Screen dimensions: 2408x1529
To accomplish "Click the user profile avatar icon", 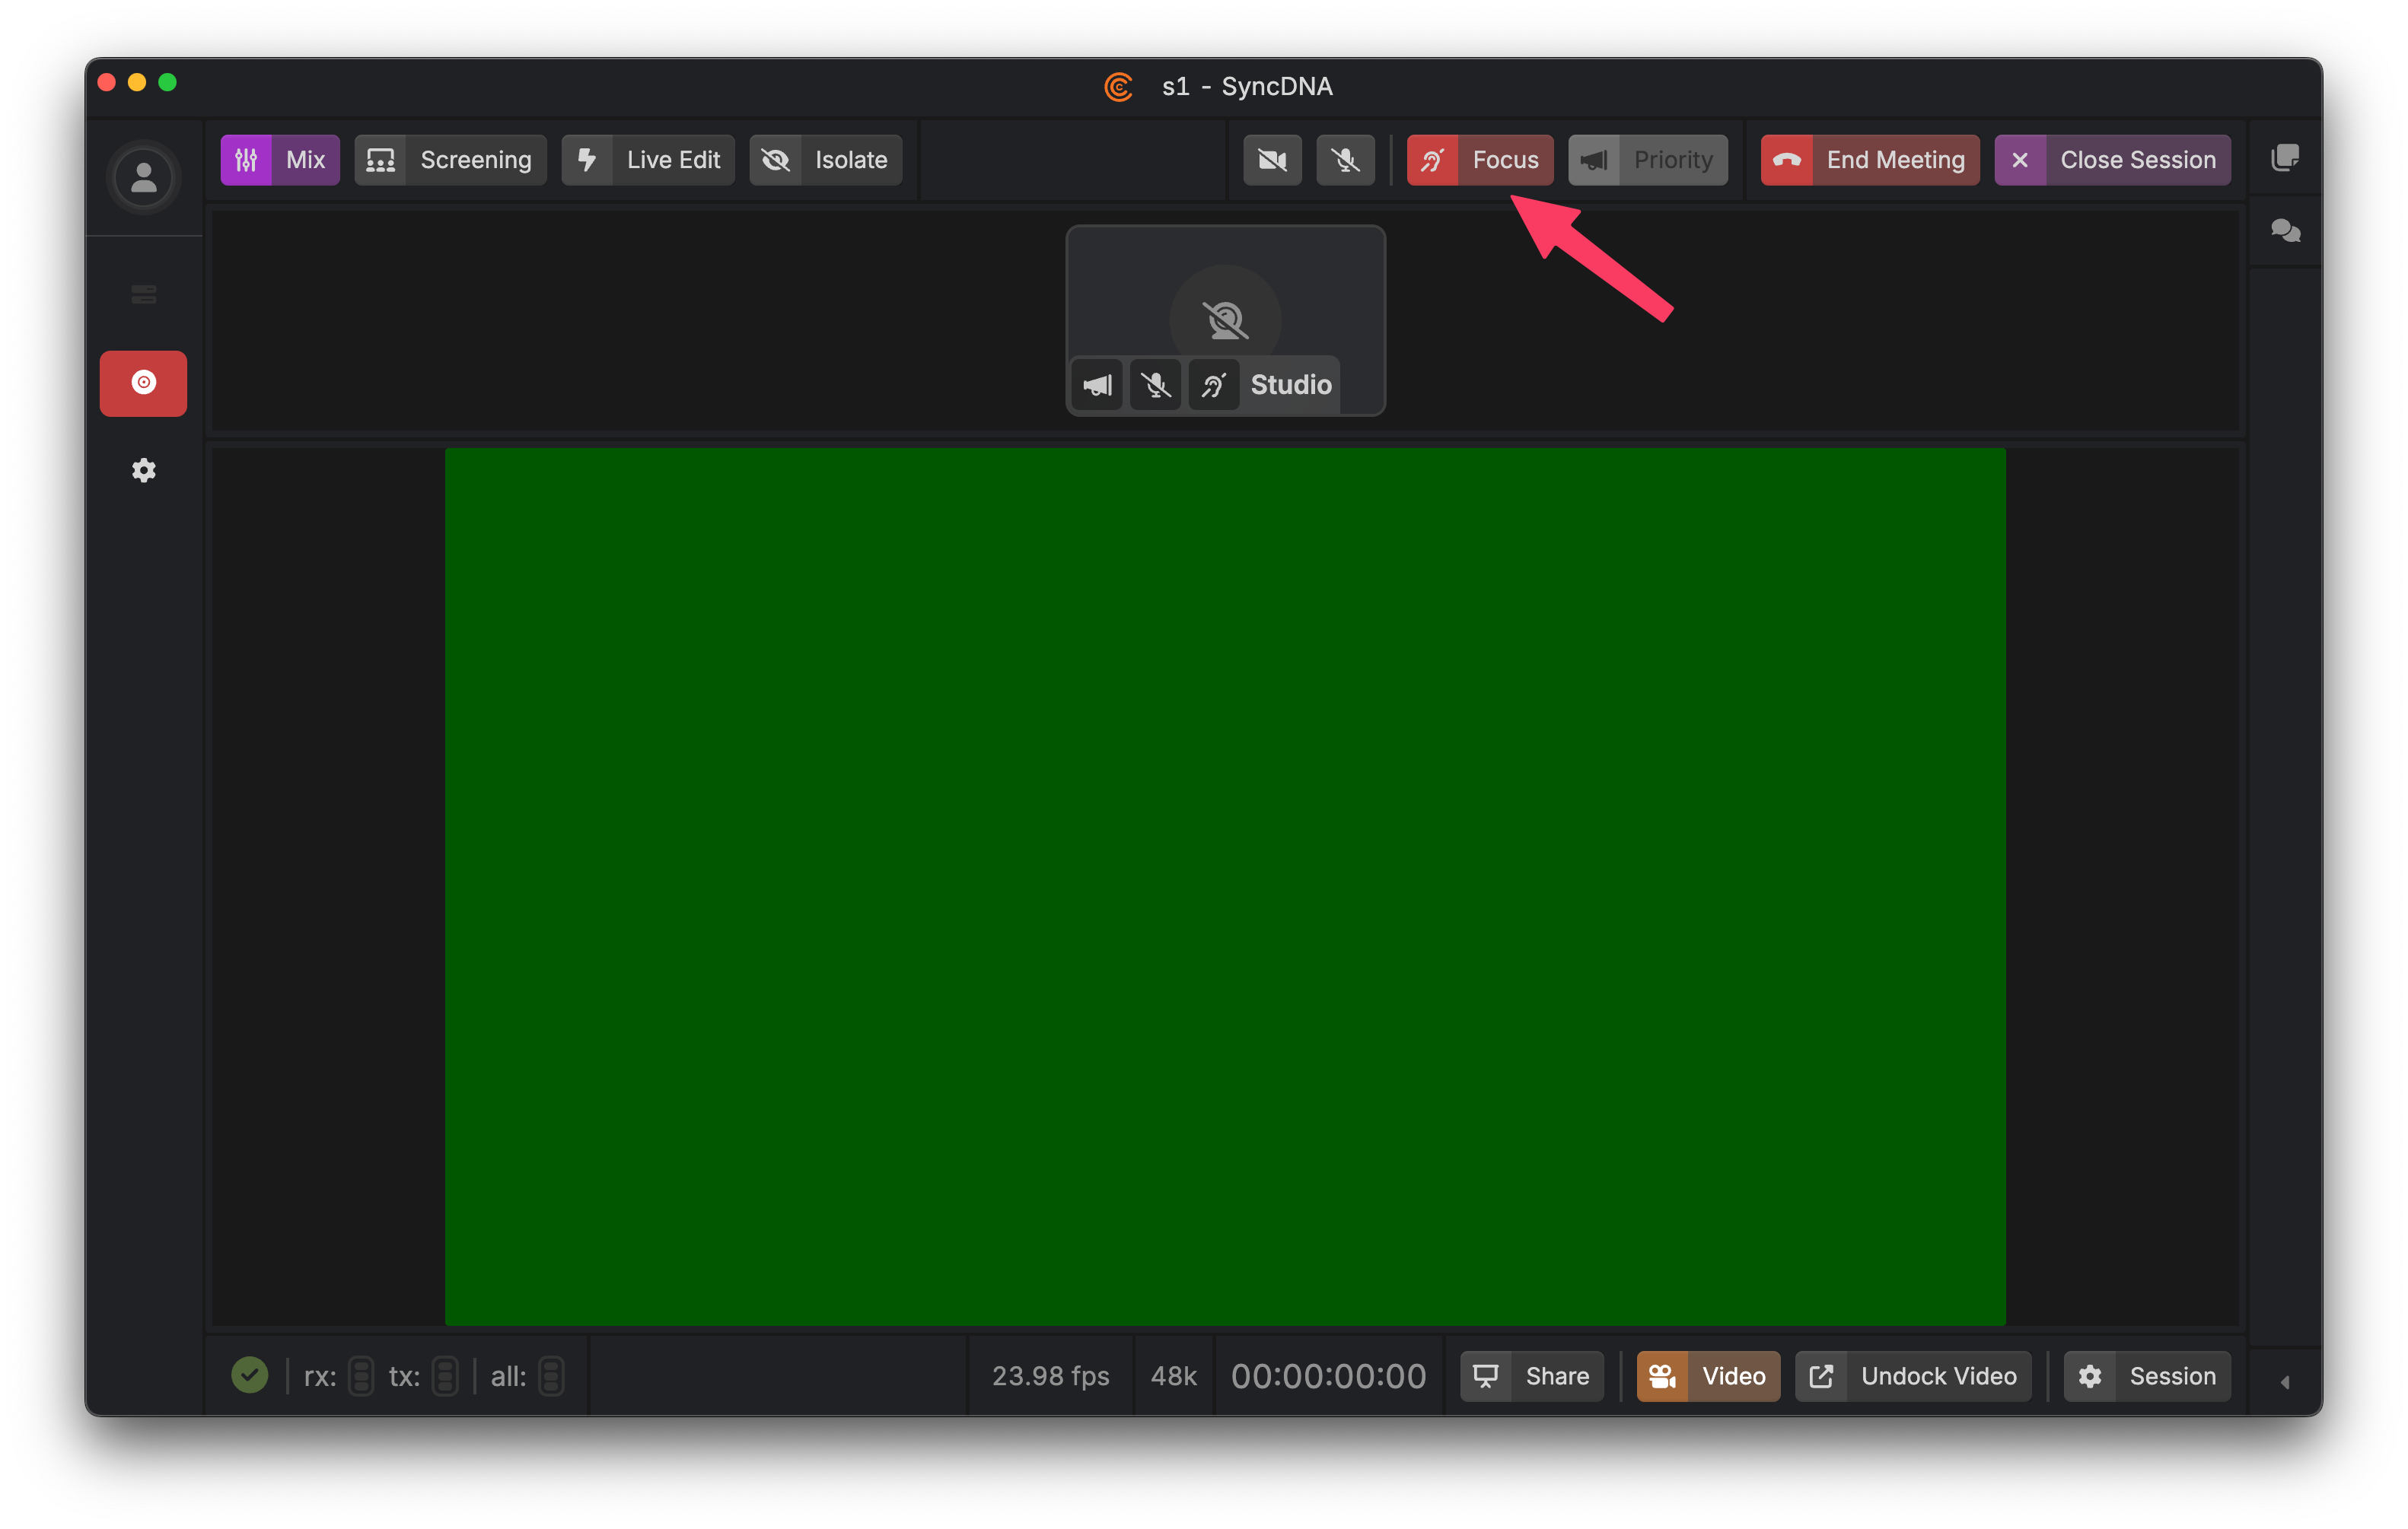I will coord(143,178).
